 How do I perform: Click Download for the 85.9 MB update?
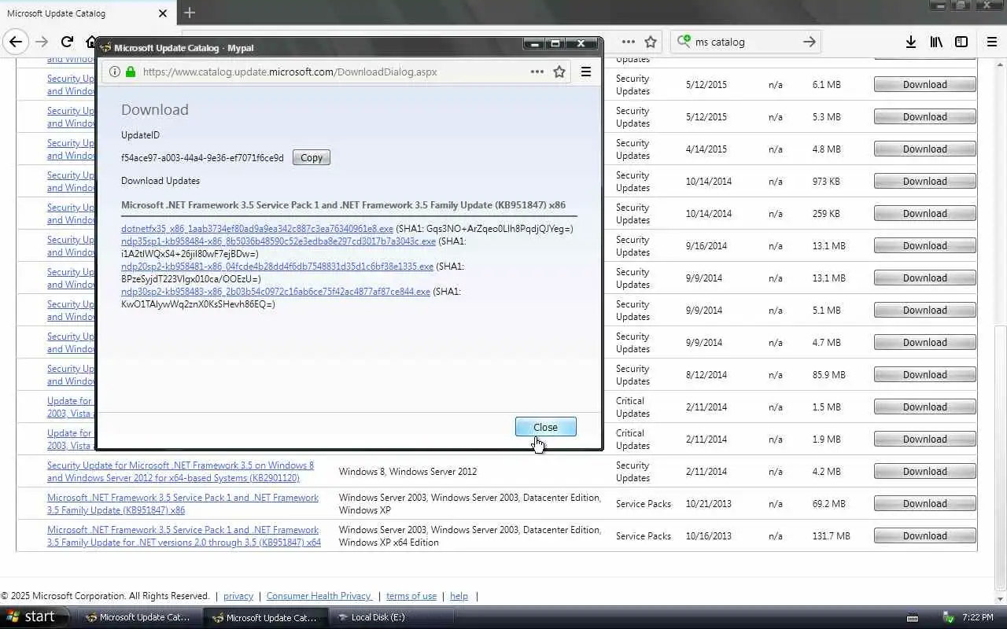point(925,374)
